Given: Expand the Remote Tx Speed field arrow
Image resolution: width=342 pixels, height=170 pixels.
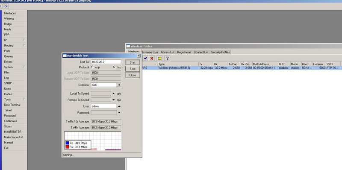Looking at the screenshot, I should coord(113,100).
